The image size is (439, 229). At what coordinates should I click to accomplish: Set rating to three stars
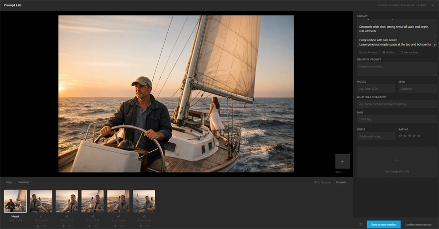click(x=409, y=136)
